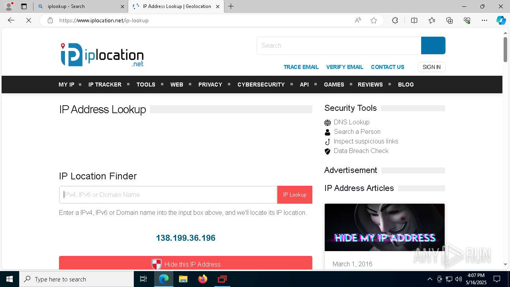510x287 pixels.
Task: Open the TRACE EMAIL link
Action: 301,67
